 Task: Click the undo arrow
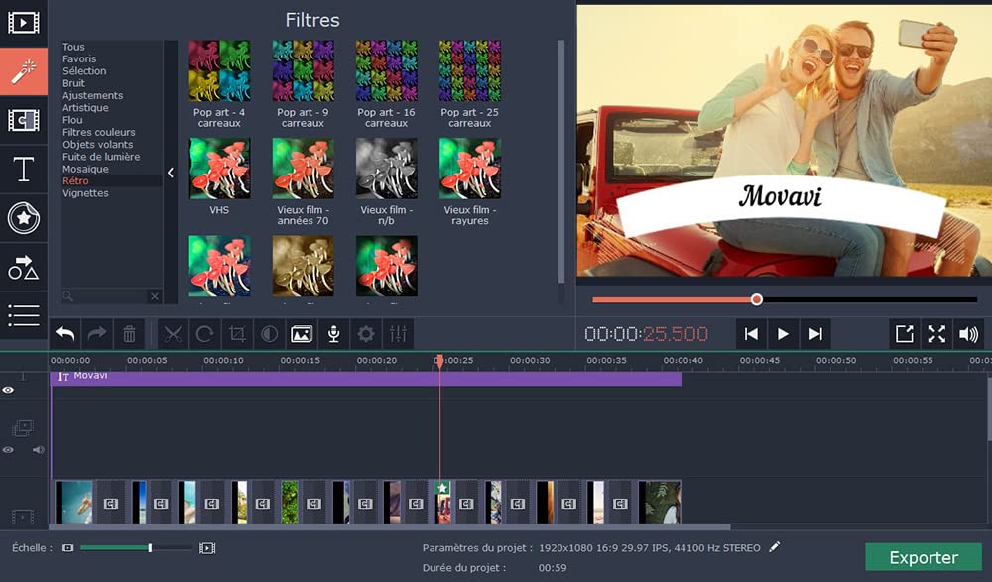64,334
